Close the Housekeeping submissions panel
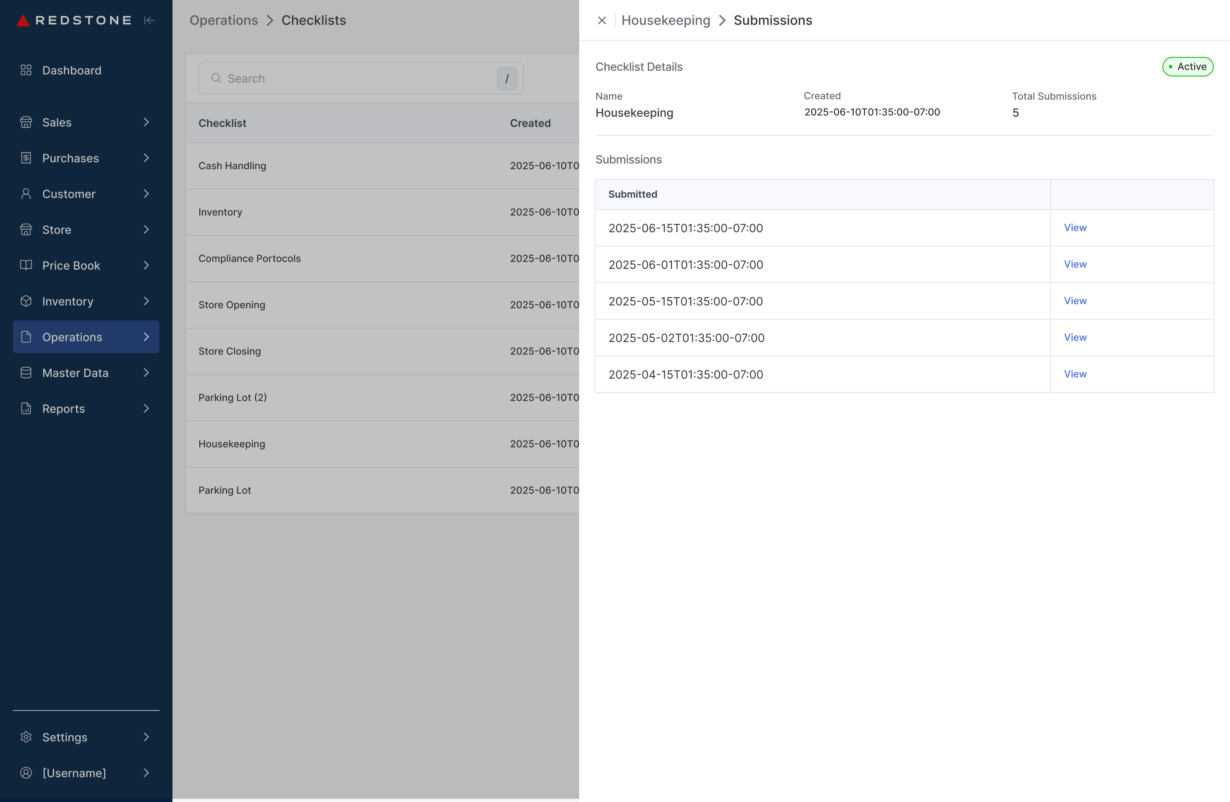The image size is (1230, 802). pos(602,21)
